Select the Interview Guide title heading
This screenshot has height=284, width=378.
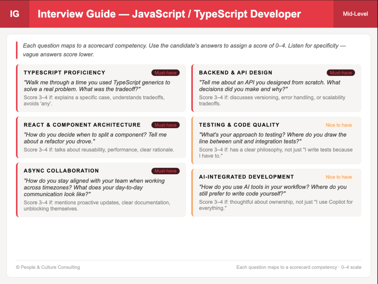coord(169,14)
